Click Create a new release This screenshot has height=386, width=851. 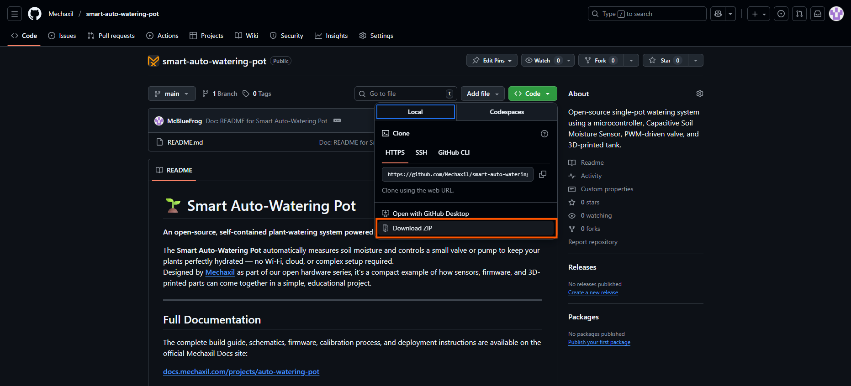pos(593,292)
